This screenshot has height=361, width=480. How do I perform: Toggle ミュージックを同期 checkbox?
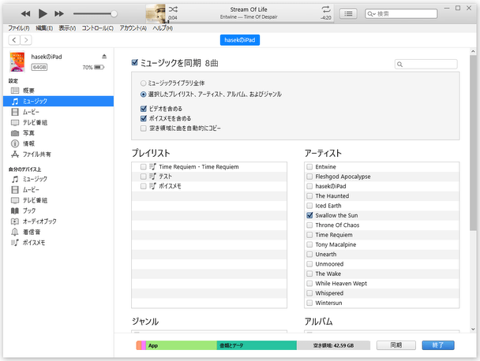point(135,63)
